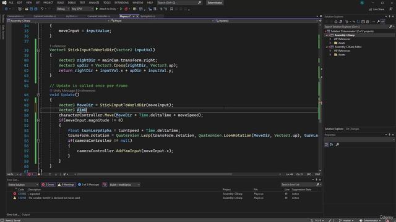Click the Exterminator solution name button
The image size is (396, 222).
[x=215, y=2]
